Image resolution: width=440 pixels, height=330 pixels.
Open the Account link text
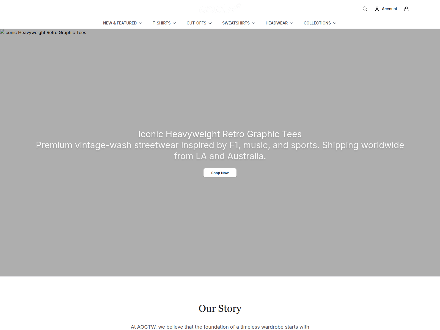[389, 9]
